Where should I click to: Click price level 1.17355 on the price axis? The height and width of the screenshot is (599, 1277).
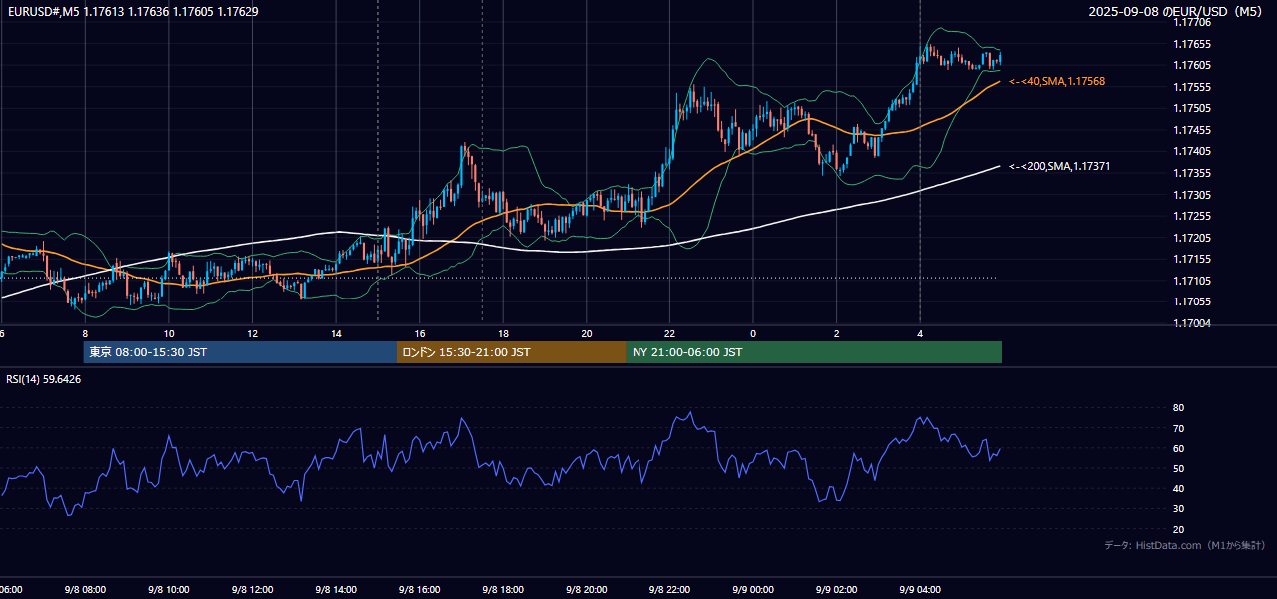click(x=1191, y=173)
